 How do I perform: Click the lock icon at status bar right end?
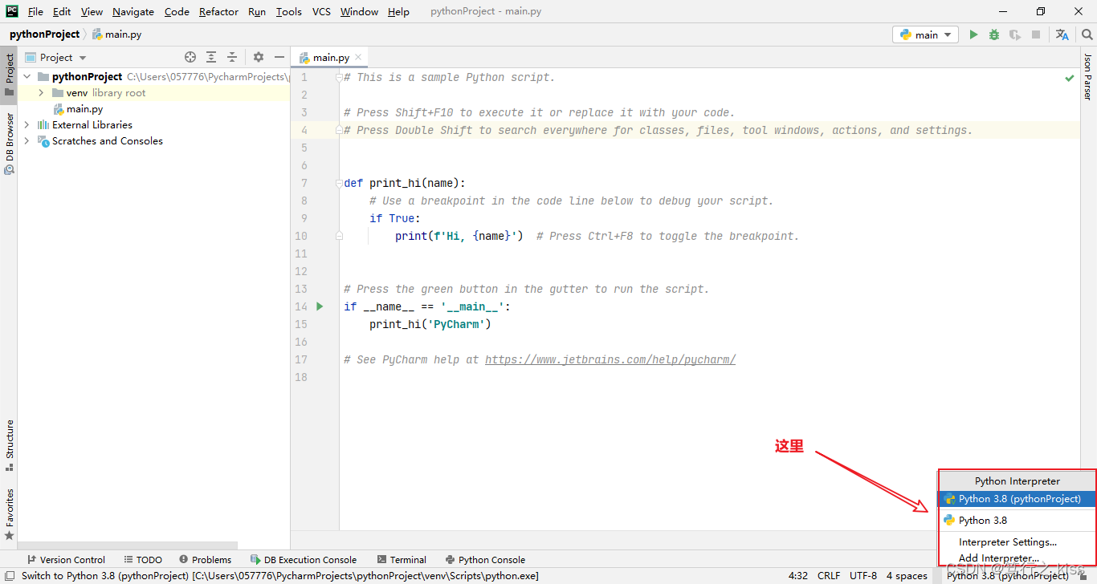click(x=1085, y=575)
